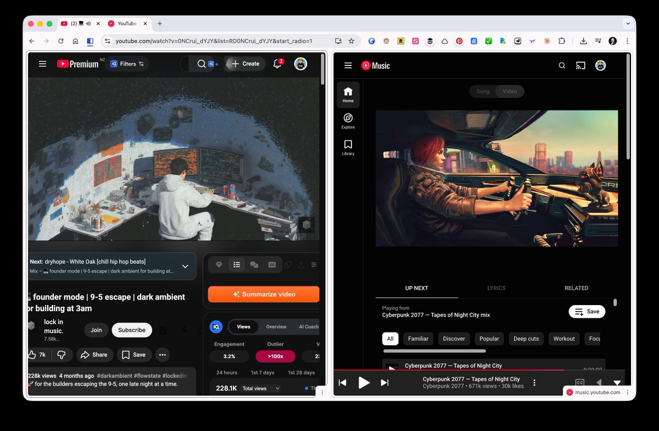
Task: Click the Cast icon in YouTube Music
Action: tap(580, 65)
